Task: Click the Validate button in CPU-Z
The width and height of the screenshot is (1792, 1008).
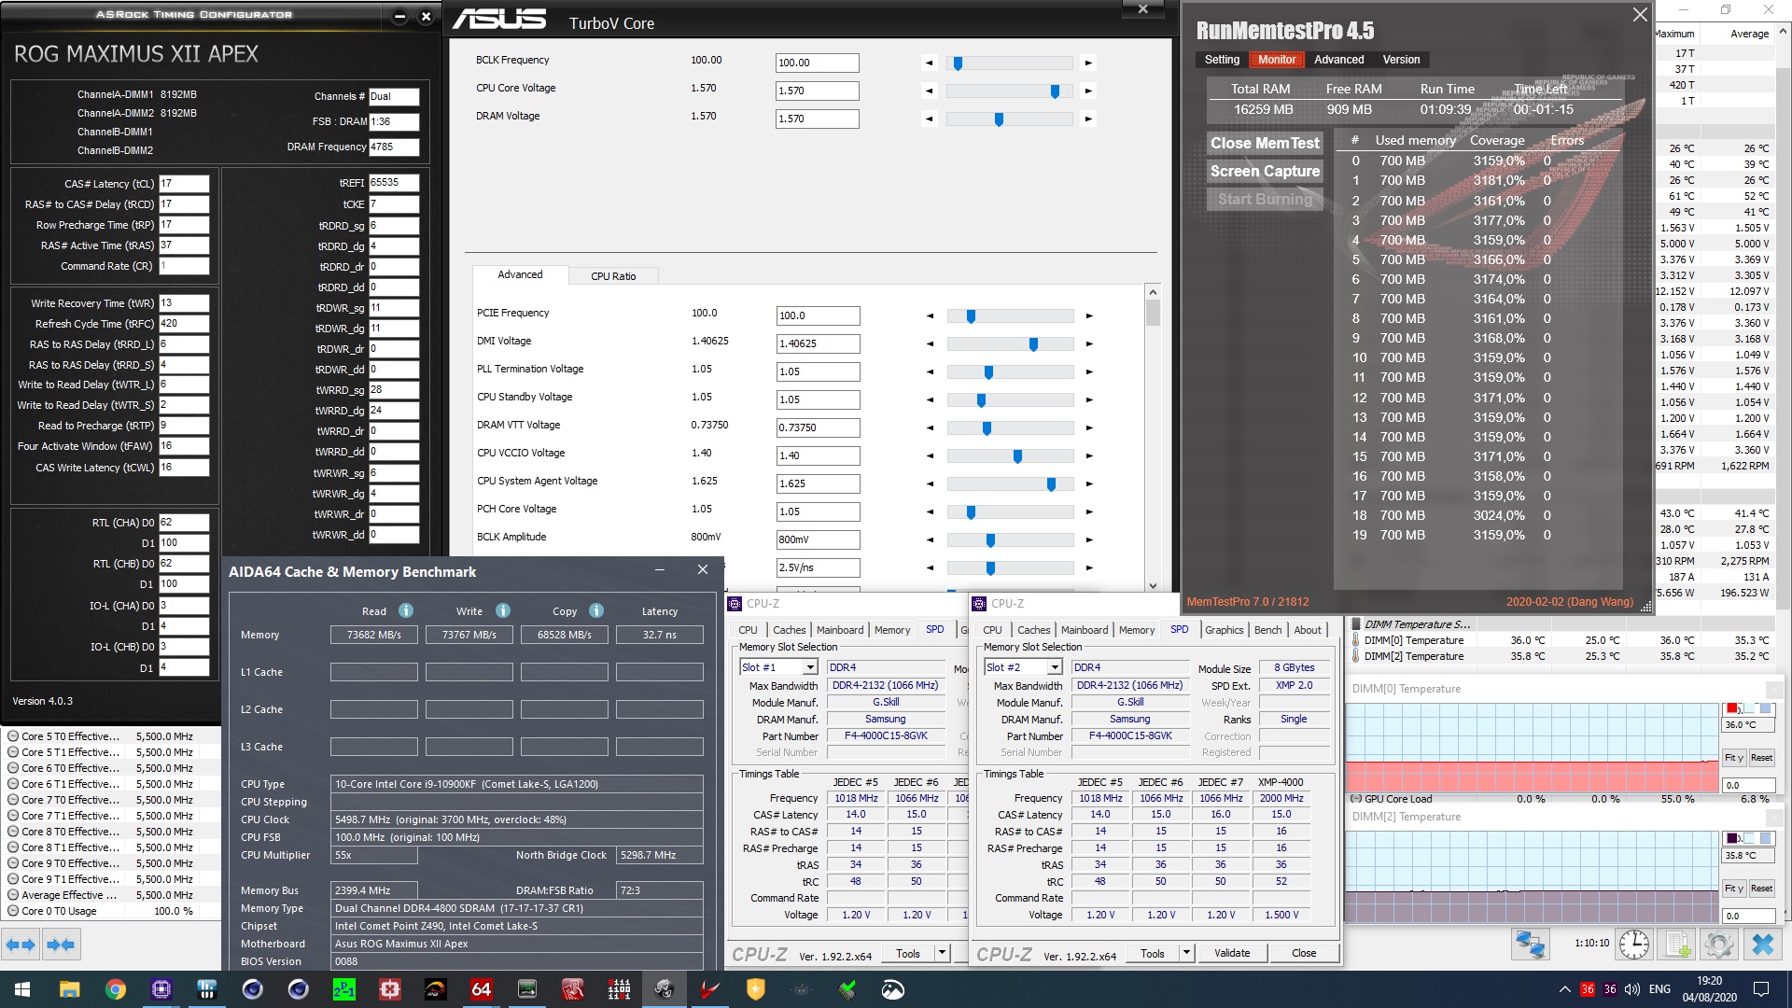Action: pyautogui.click(x=1232, y=953)
